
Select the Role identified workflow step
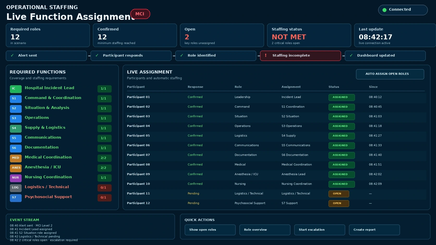216,56
